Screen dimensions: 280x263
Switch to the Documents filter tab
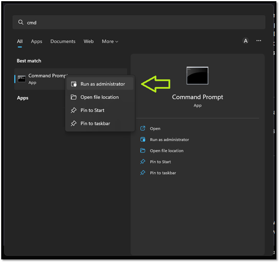click(x=63, y=42)
